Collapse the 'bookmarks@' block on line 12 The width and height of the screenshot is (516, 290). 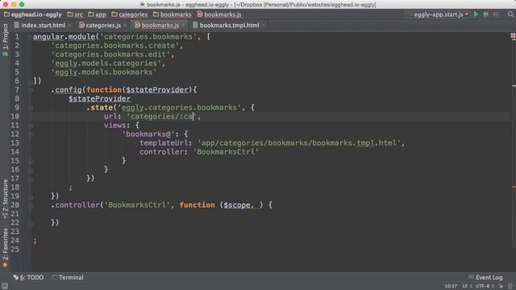pos(31,135)
